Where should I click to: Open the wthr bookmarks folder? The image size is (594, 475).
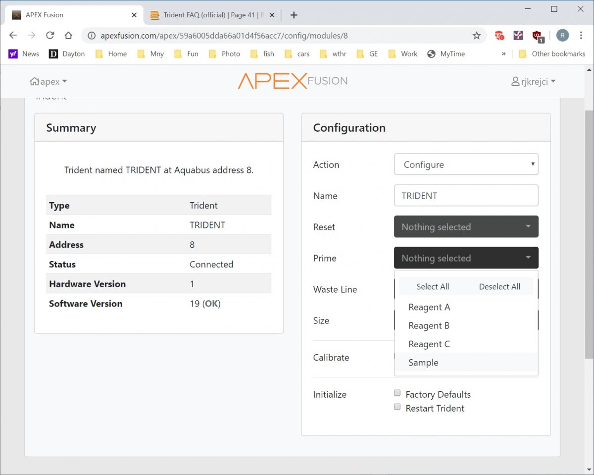(x=333, y=53)
